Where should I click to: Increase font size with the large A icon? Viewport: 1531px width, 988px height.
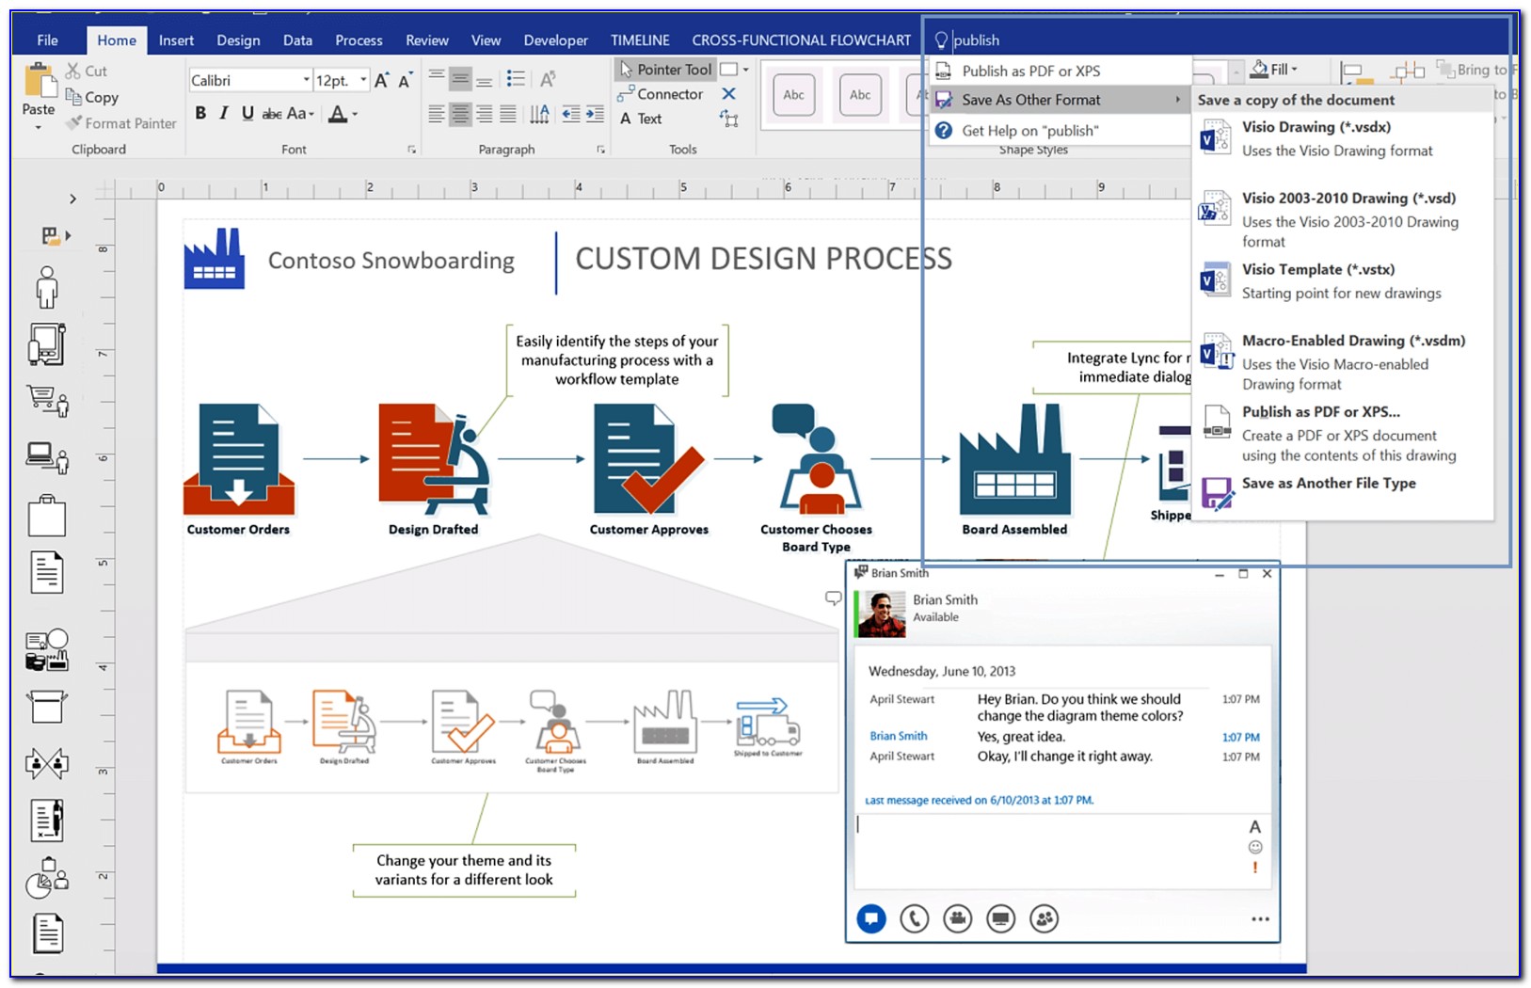382,80
